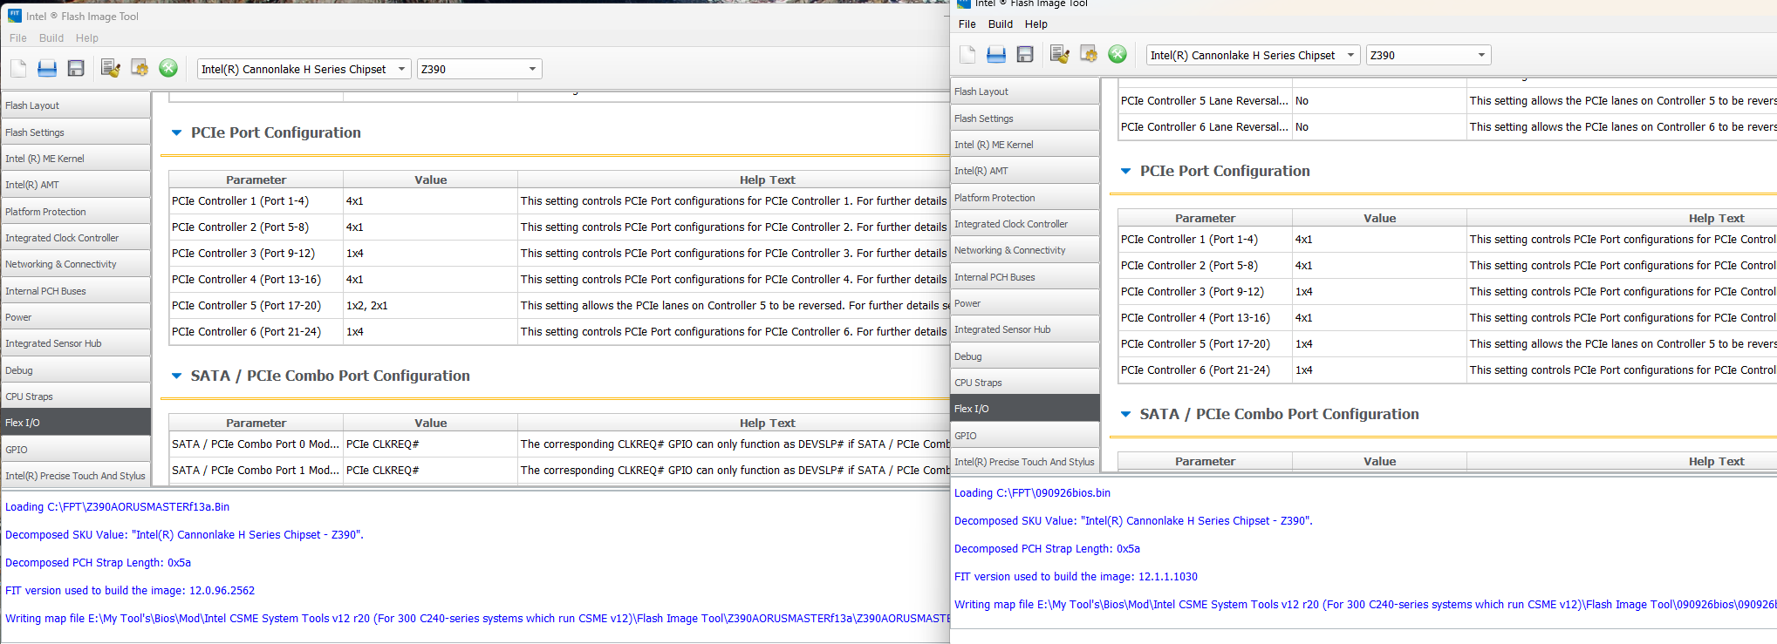This screenshot has height=644, width=1777.
Task: Select Power tab in right window
Action: tap(1025, 303)
